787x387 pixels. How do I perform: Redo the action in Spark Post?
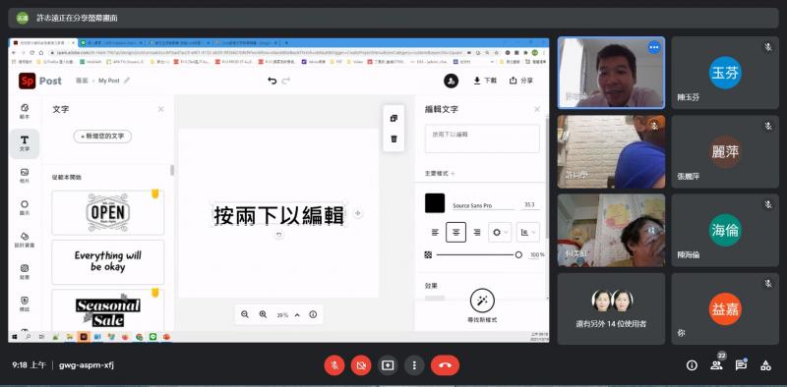click(286, 81)
